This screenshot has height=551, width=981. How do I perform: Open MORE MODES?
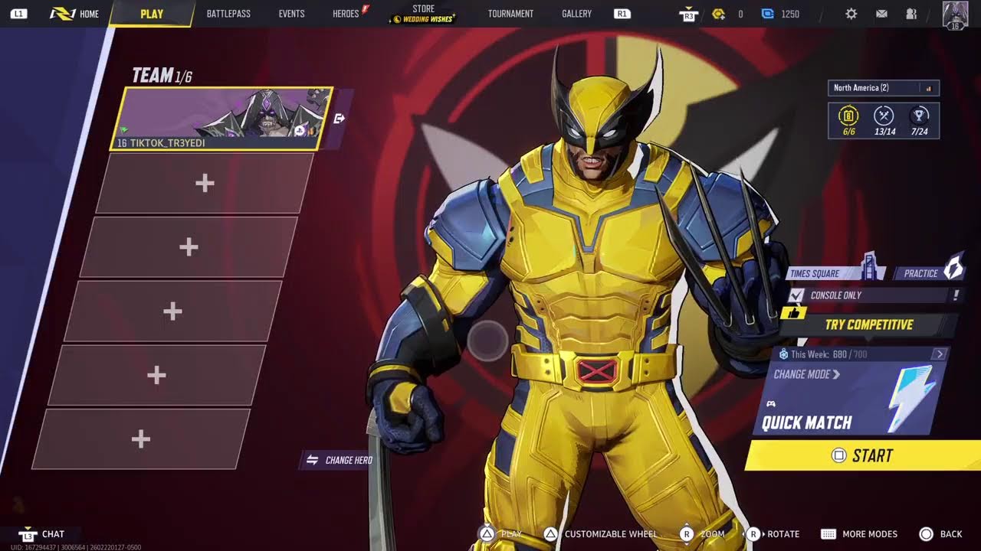click(858, 534)
